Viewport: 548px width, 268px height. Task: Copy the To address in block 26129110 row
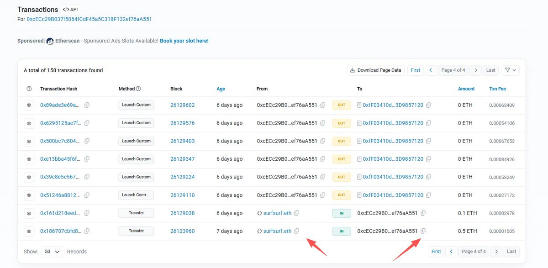click(428, 195)
